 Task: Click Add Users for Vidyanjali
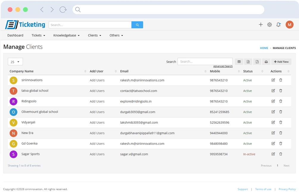point(97,123)
